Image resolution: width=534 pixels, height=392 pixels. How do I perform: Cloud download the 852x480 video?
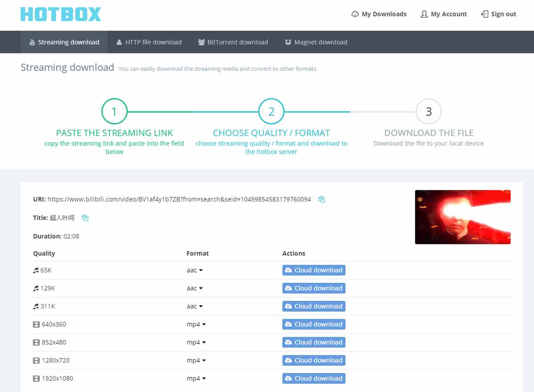(x=314, y=342)
